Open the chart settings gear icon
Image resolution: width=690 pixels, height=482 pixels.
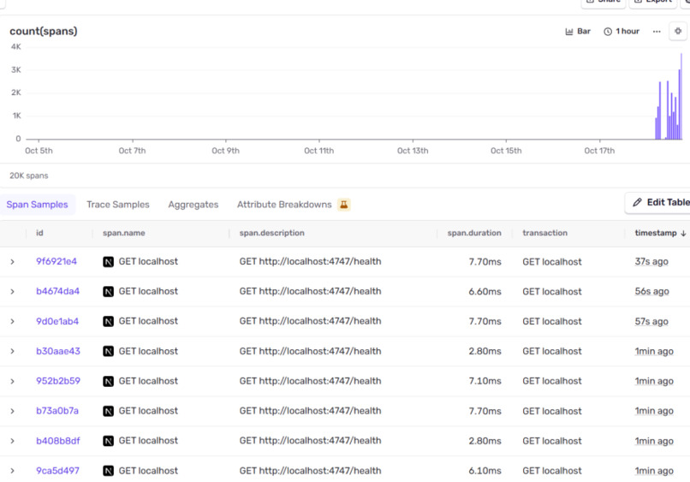coord(678,32)
